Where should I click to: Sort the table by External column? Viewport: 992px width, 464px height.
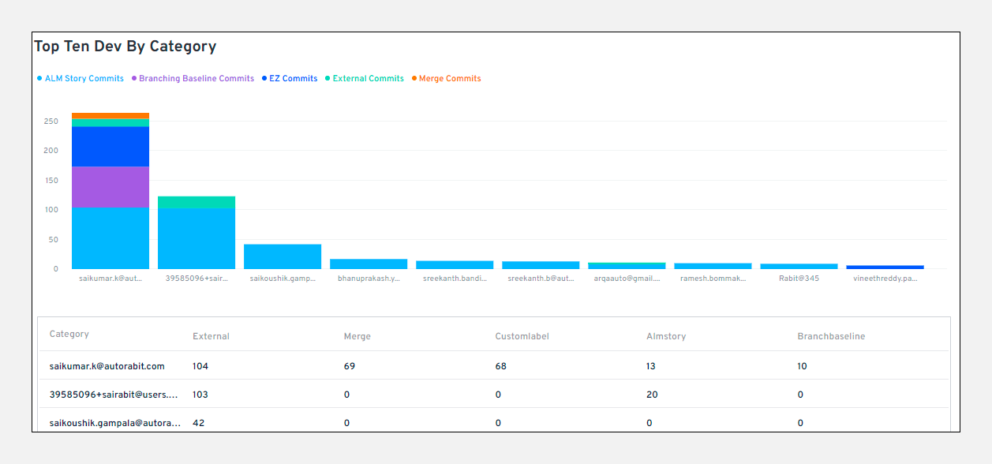pyautogui.click(x=211, y=336)
